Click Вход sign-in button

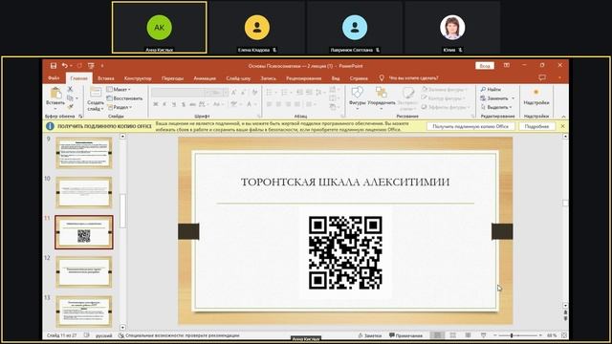485,66
